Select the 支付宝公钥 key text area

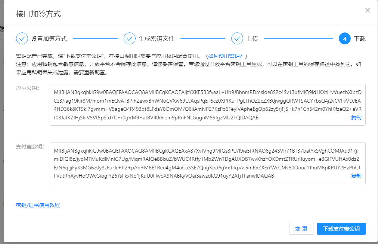coord(205,162)
